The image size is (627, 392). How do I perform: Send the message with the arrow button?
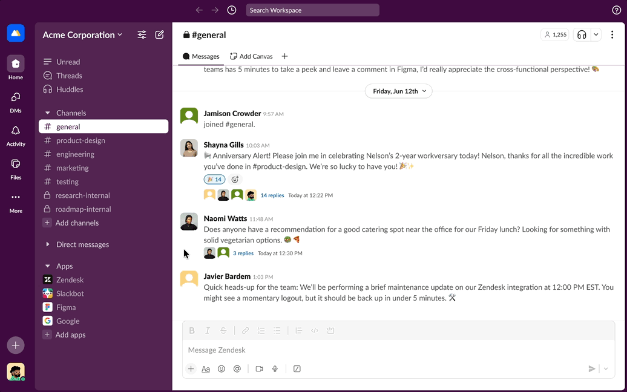click(592, 369)
